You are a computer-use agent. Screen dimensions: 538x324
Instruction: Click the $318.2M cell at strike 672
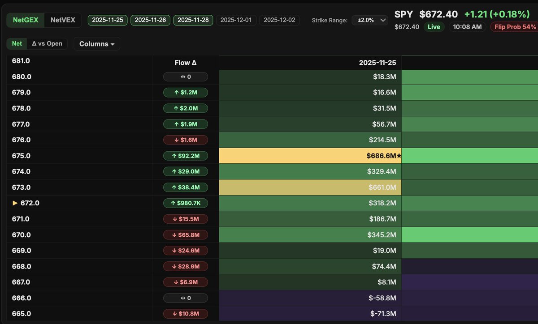[310, 203]
